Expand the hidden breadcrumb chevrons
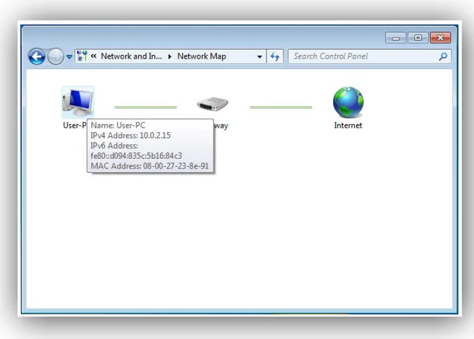 tap(94, 56)
